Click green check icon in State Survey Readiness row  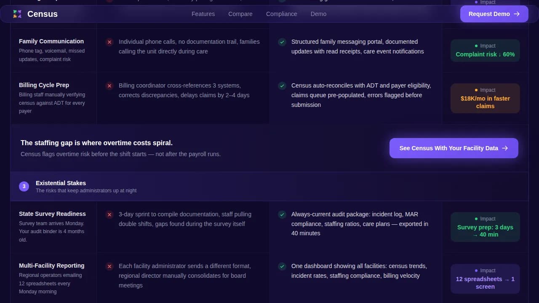click(282, 215)
